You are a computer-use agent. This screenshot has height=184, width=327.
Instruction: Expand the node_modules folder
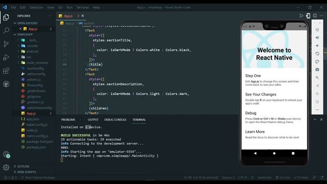tap(18, 62)
